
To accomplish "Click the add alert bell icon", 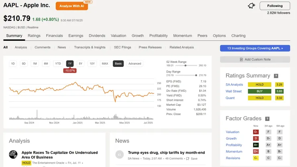I will point(251,6).
